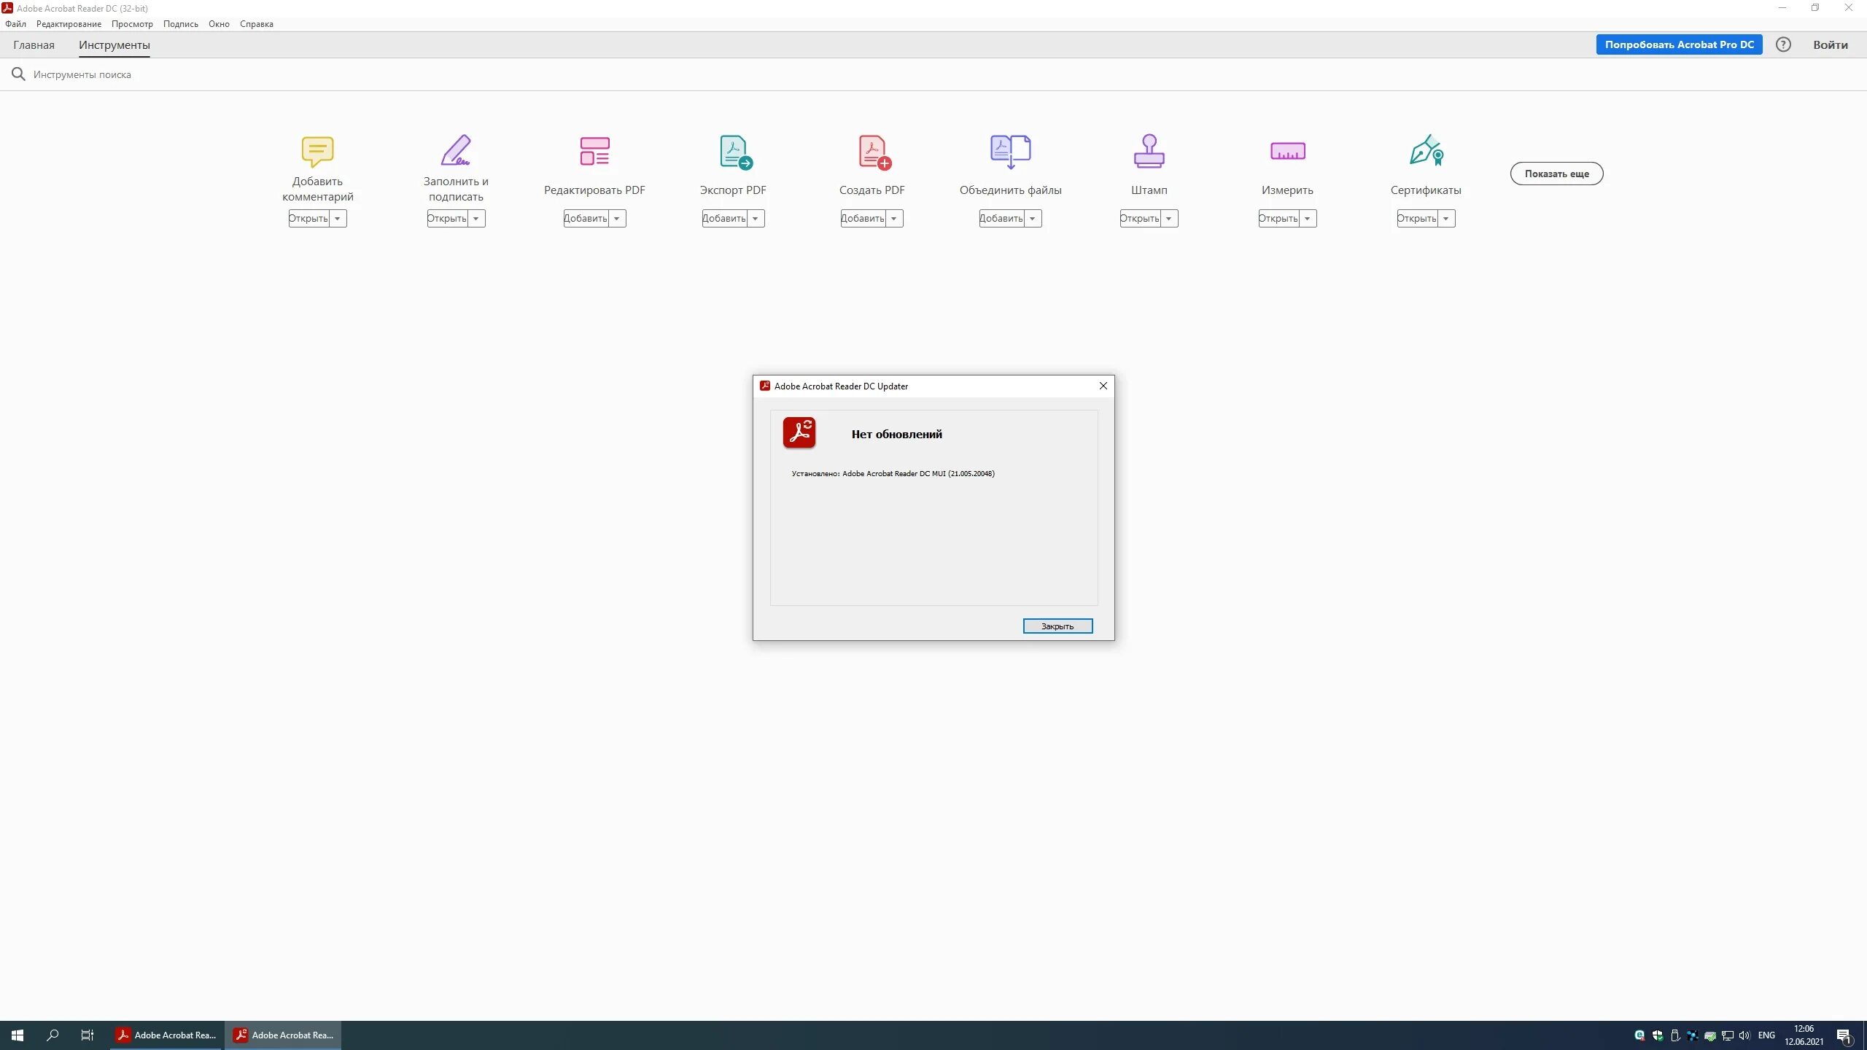Expand dropdown arrow under Штамп

1169,219
